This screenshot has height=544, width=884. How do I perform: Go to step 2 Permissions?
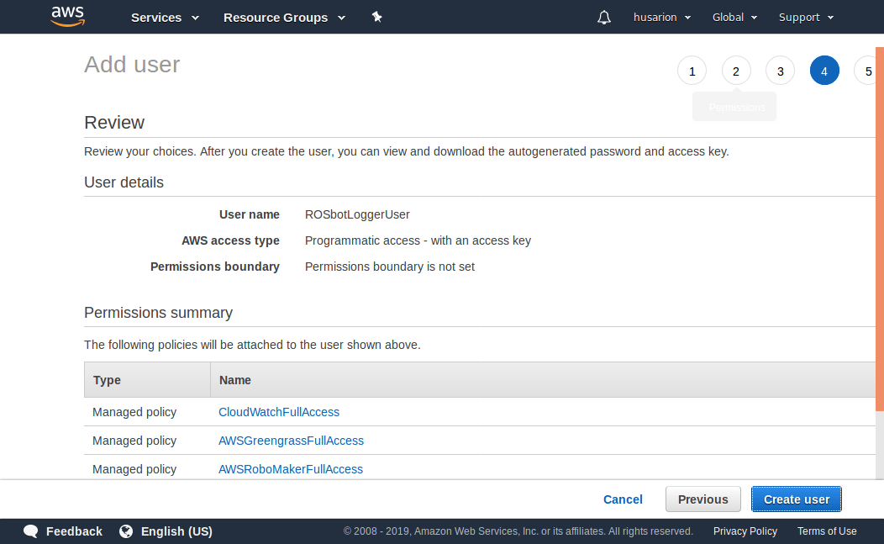(736, 71)
